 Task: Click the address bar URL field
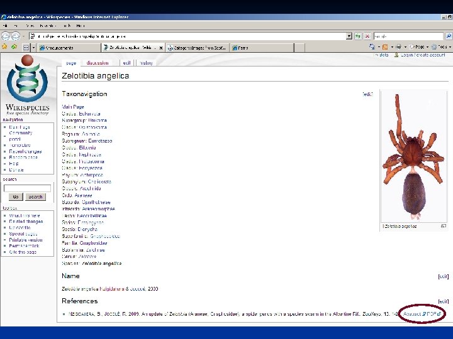point(187,36)
